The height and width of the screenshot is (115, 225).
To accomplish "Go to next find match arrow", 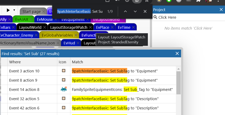I will point(135,11).
